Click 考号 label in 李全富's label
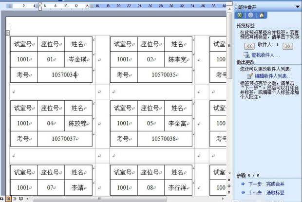The width and height of the screenshot is (302, 202). point(123,139)
